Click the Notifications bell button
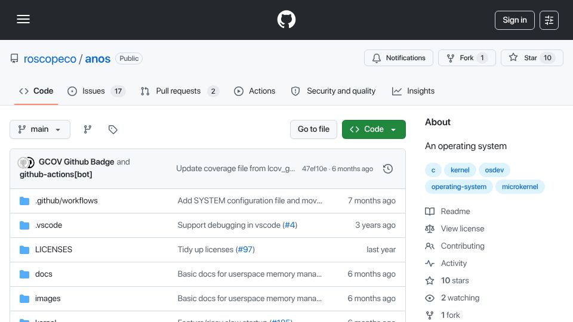This screenshot has width=573, height=322. [399, 58]
